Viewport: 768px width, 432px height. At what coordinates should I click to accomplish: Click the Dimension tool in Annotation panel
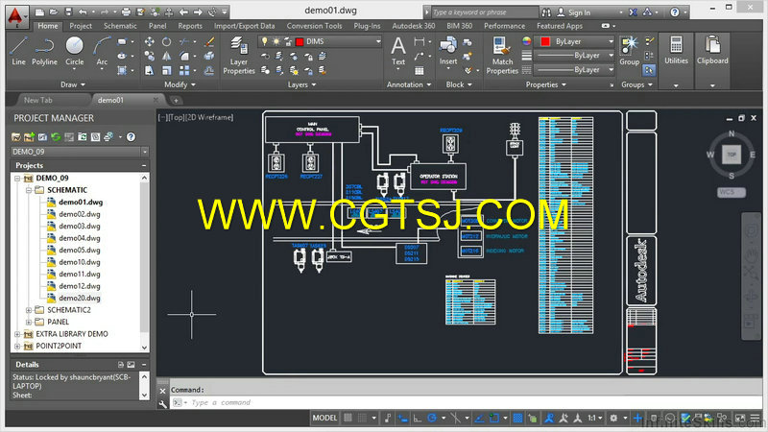[x=420, y=42]
